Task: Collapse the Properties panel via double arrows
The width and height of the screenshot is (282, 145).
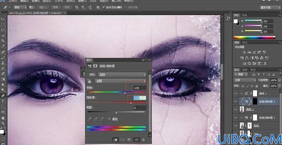Action: pos(143,60)
